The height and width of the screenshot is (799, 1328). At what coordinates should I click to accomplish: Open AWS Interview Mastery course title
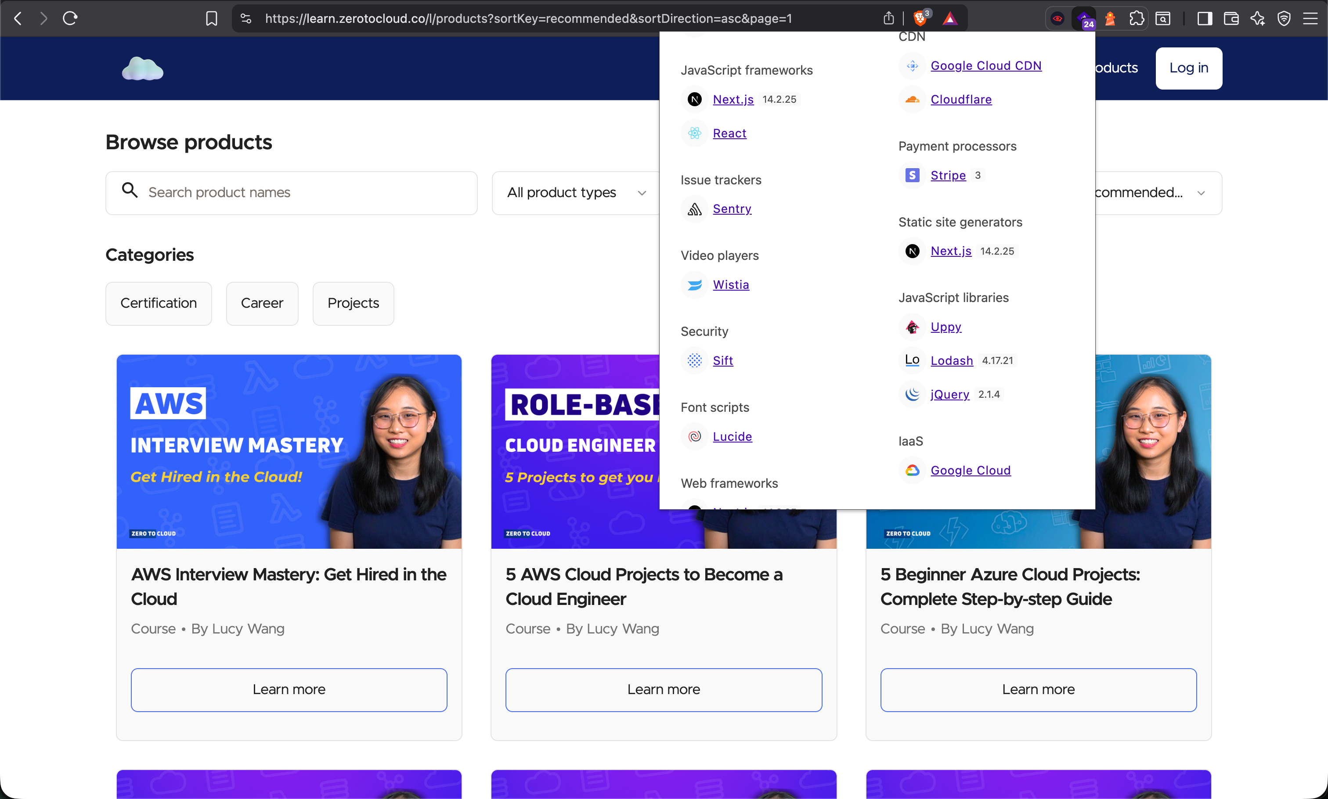pos(289,587)
